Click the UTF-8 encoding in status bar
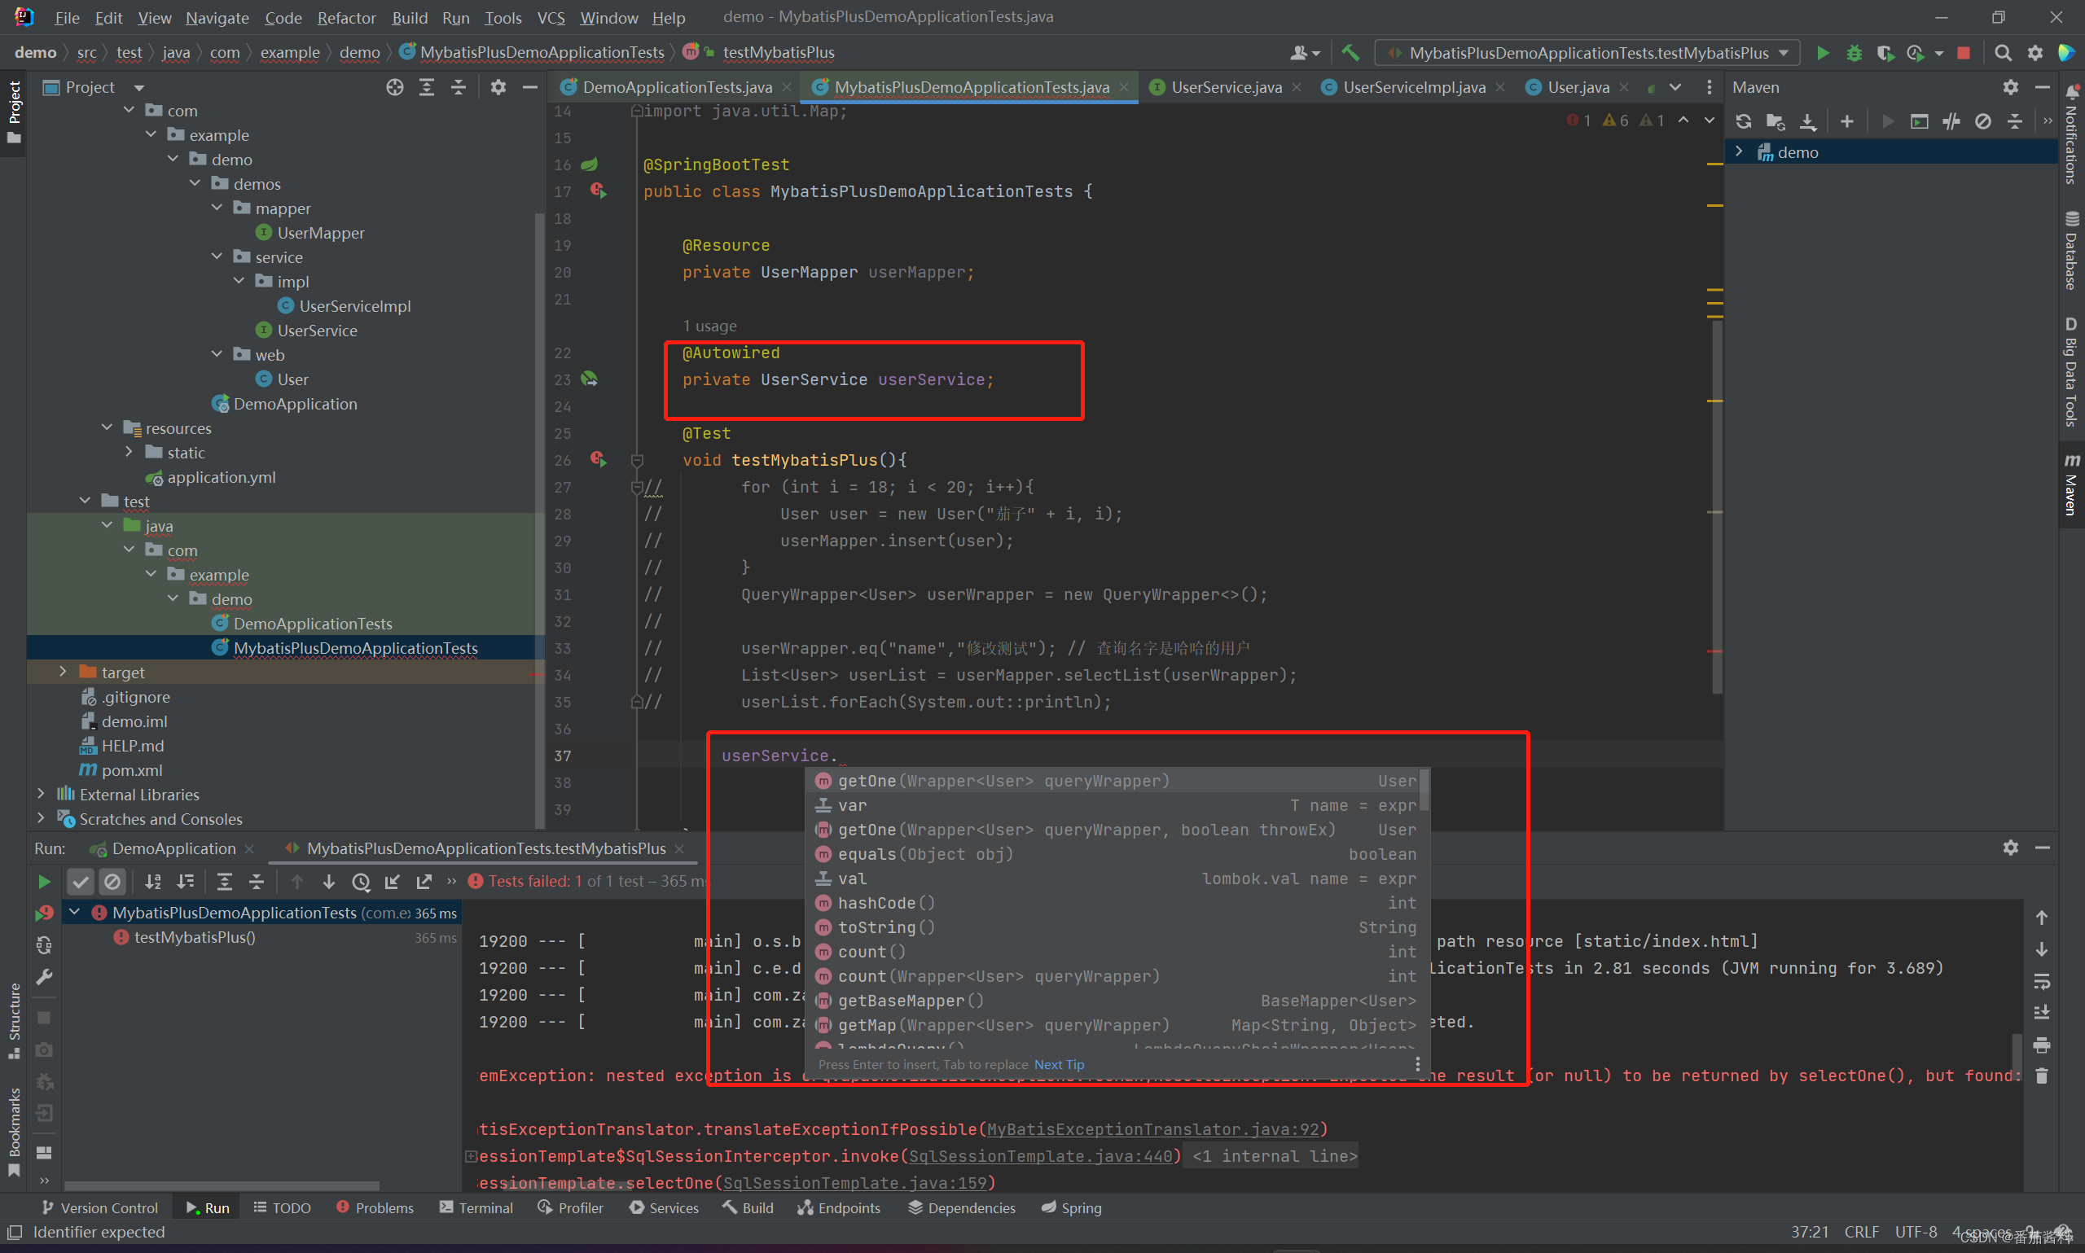Image resolution: width=2085 pixels, height=1253 pixels. coord(1916,1232)
